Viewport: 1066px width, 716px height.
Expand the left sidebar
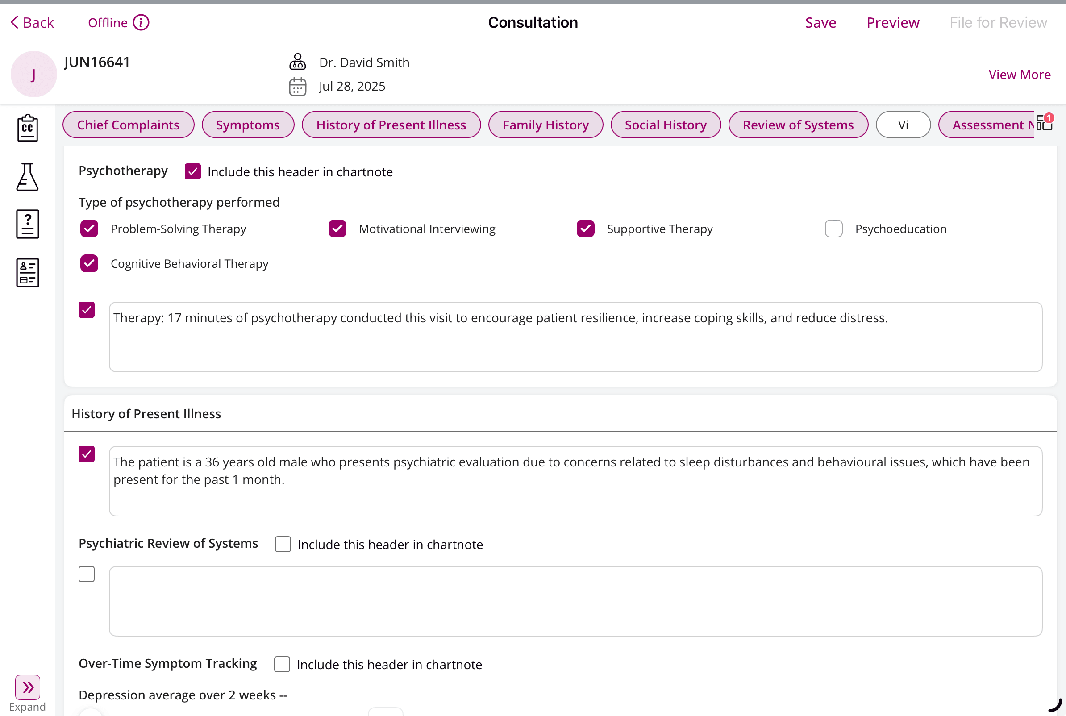tap(27, 687)
